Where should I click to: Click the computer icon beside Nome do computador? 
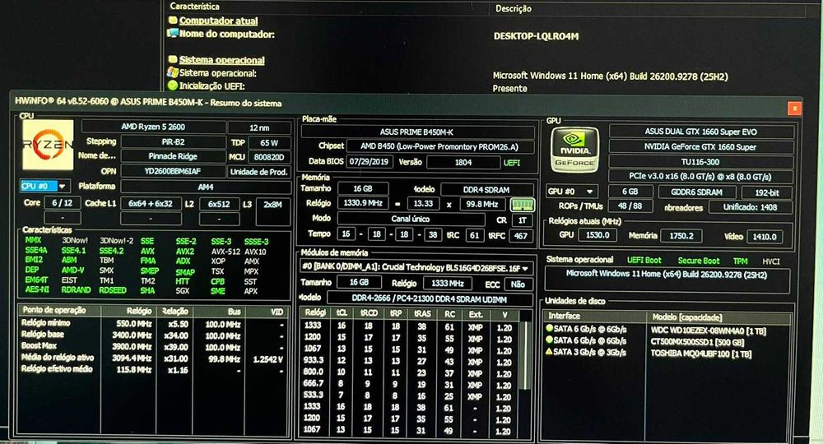[x=172, y=34]
